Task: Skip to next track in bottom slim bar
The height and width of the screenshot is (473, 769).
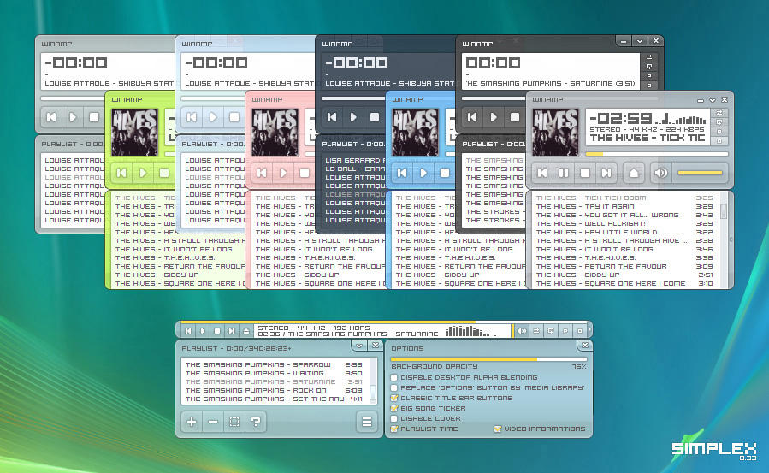Action: click(x=232, y=331)
